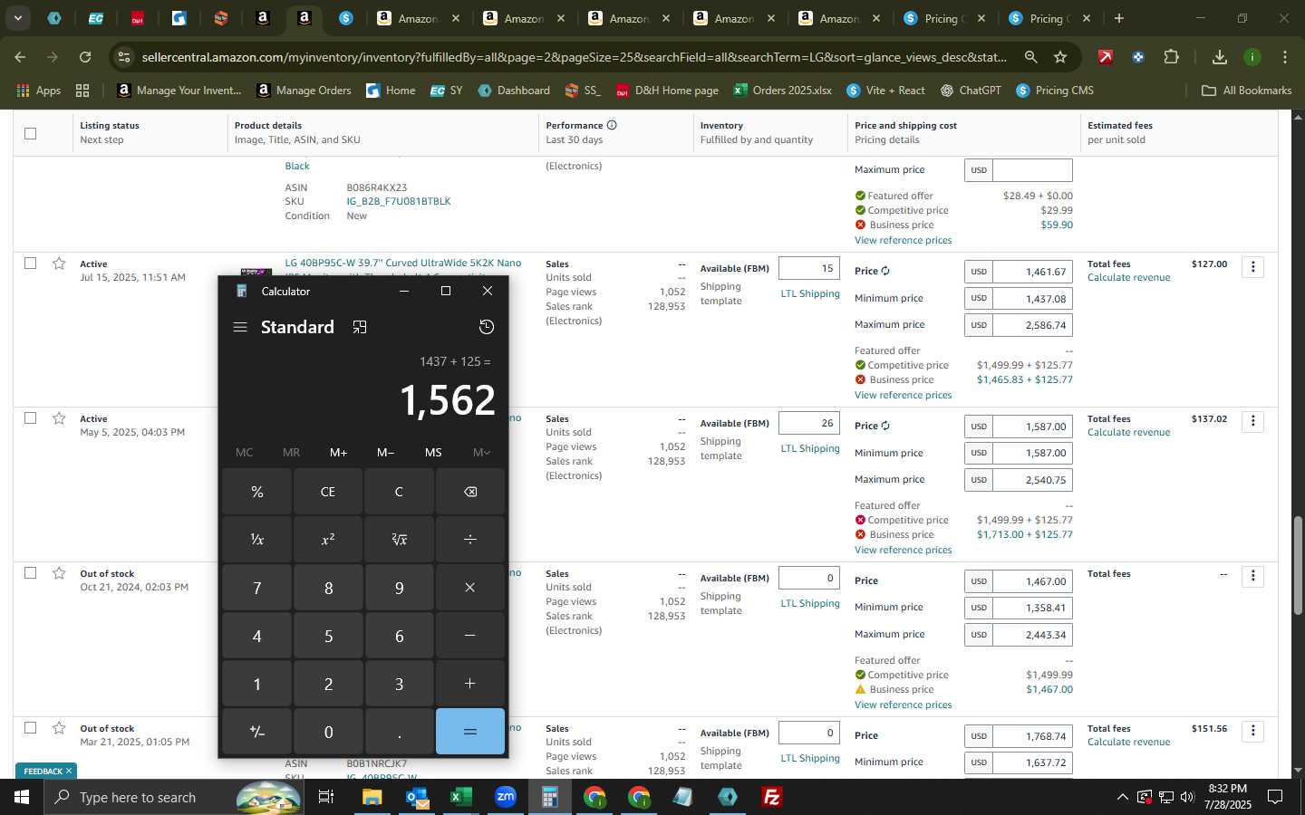Toggle Calculator keep-on-top mode icon
This screenshot has width=1305, height=815.
point(360,327)
